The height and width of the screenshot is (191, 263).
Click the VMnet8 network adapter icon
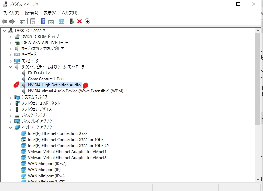[x=23, y=158]
